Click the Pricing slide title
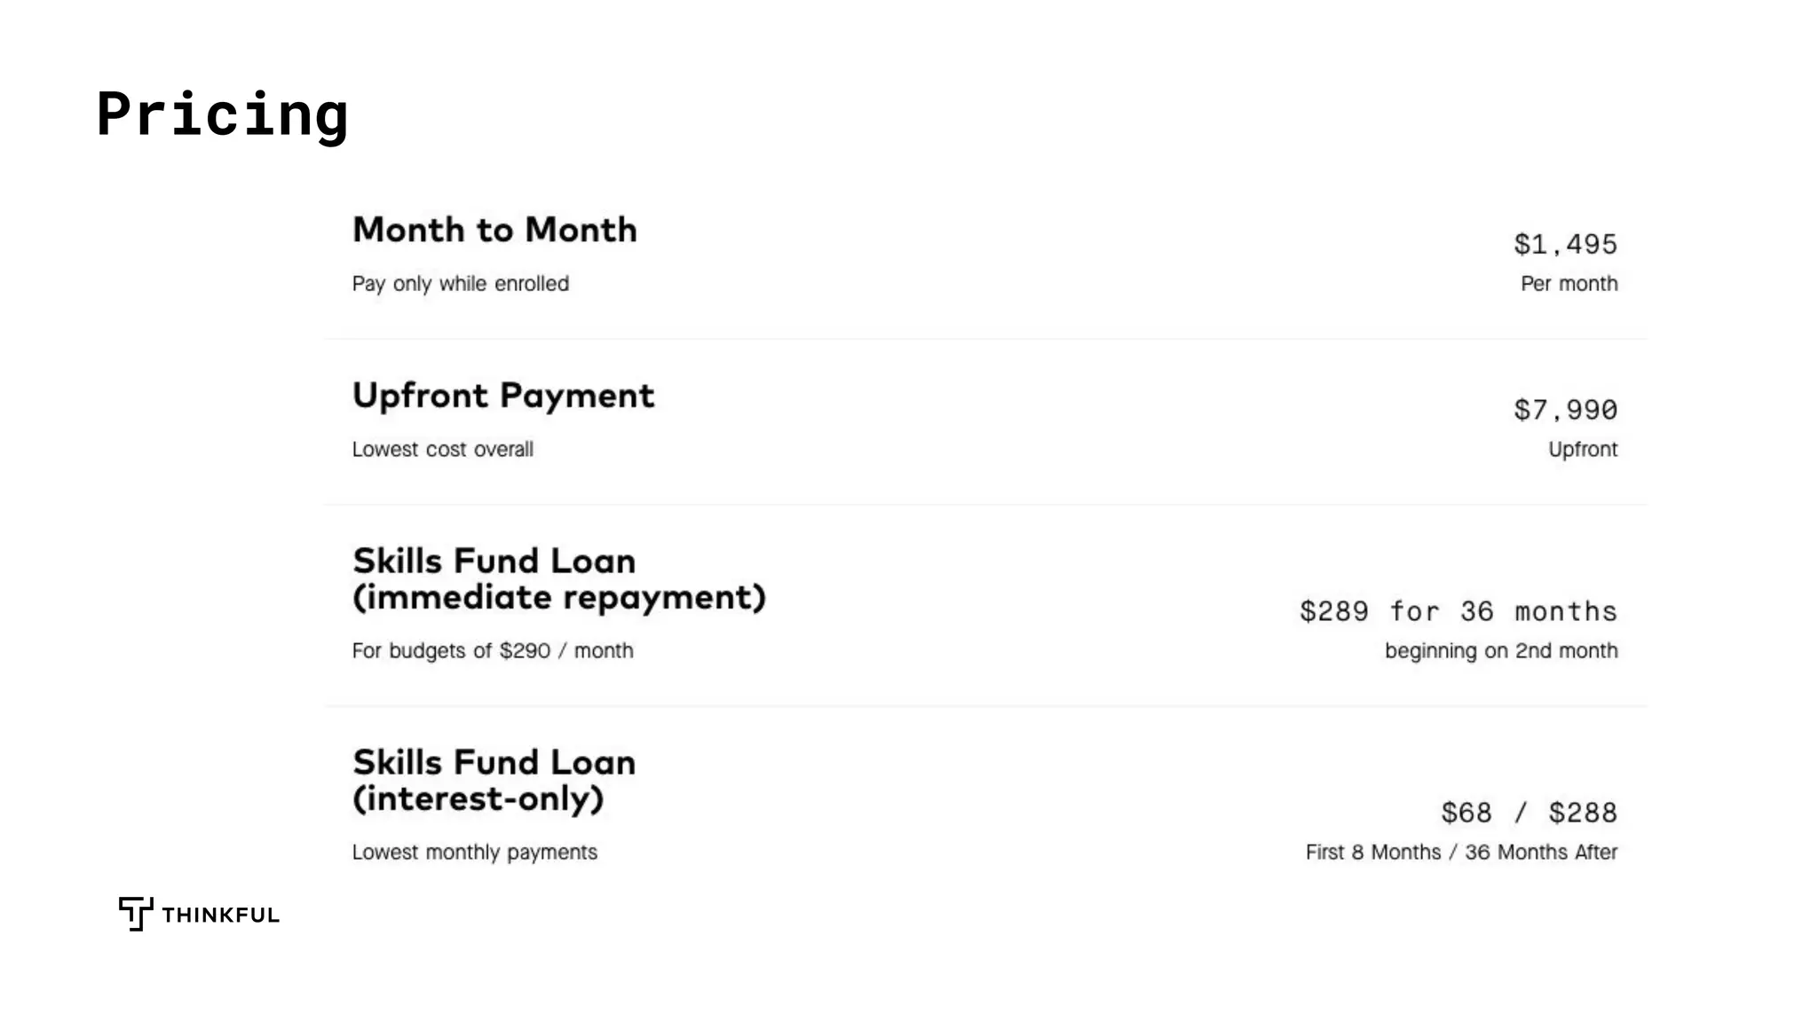Screen dimensions: 1818x1022 tap(222, 114)
